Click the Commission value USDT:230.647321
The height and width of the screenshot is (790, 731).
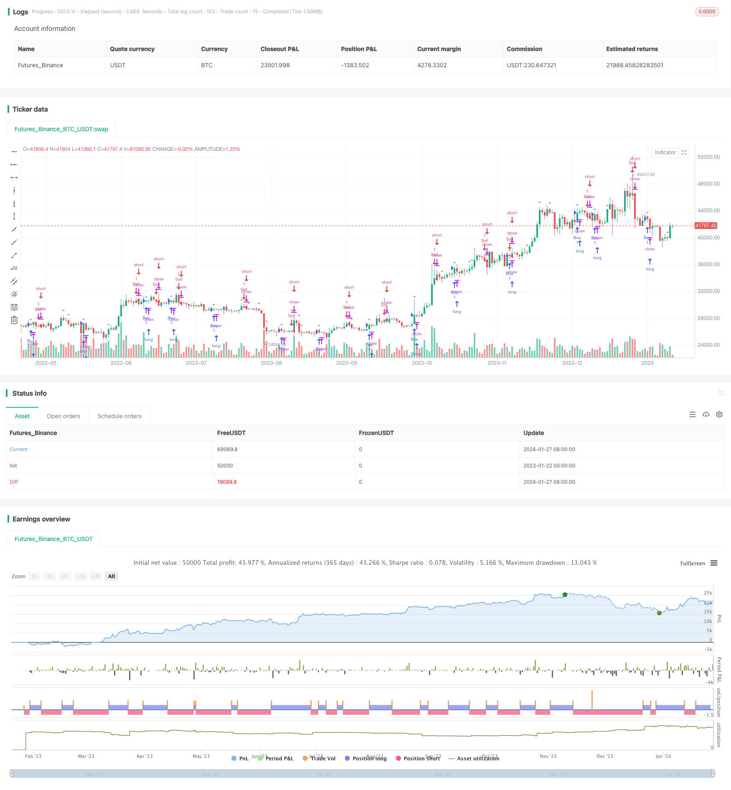tap(531, 65)
